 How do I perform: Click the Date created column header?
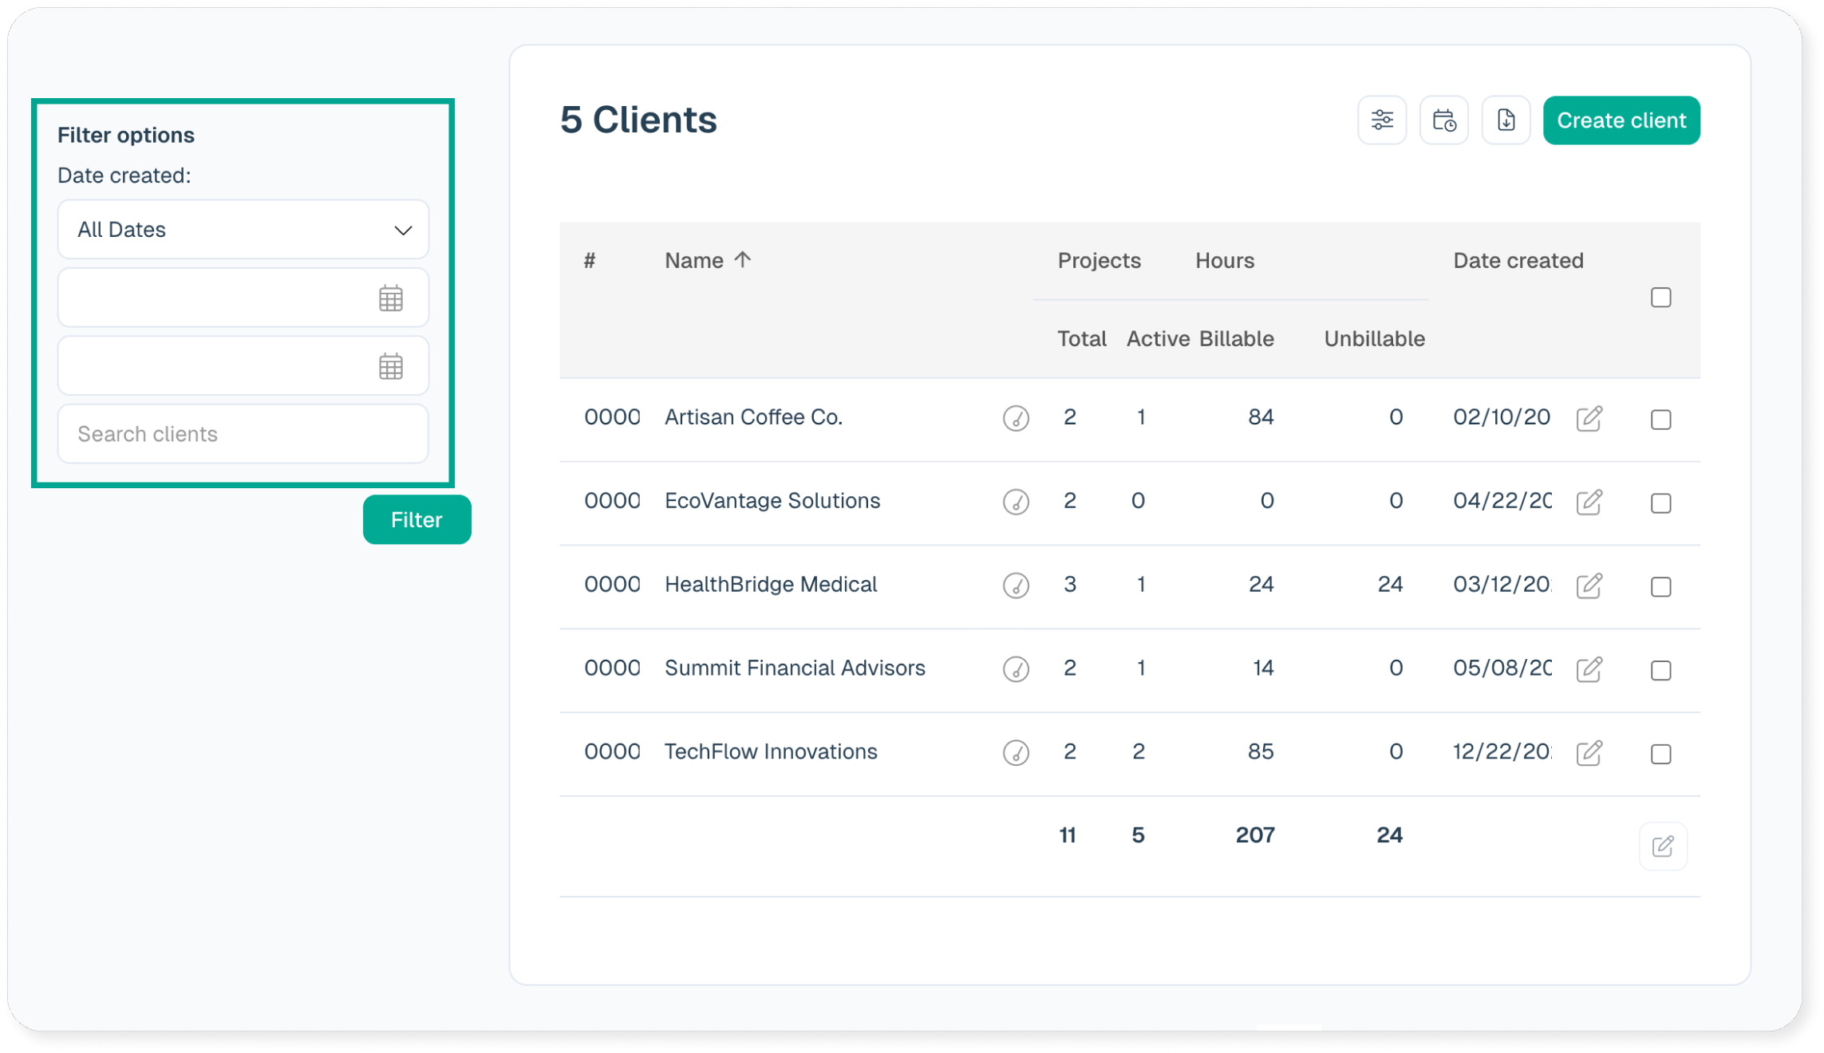pyautogui.click(x=1518, y=261)
